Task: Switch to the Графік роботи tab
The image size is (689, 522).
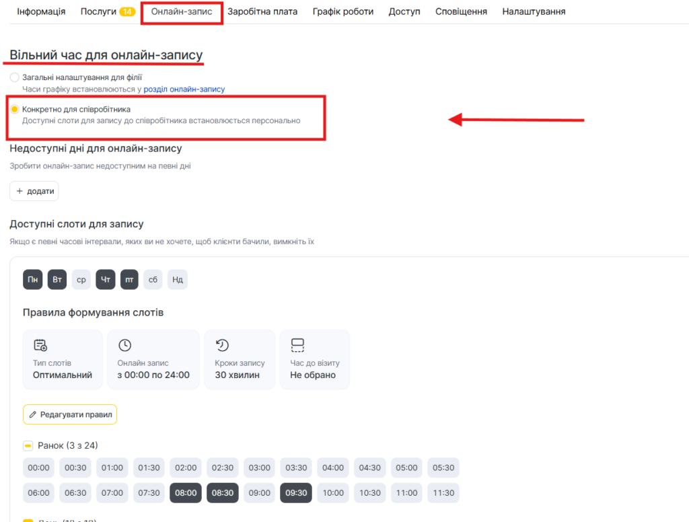Action: point(342,11)
